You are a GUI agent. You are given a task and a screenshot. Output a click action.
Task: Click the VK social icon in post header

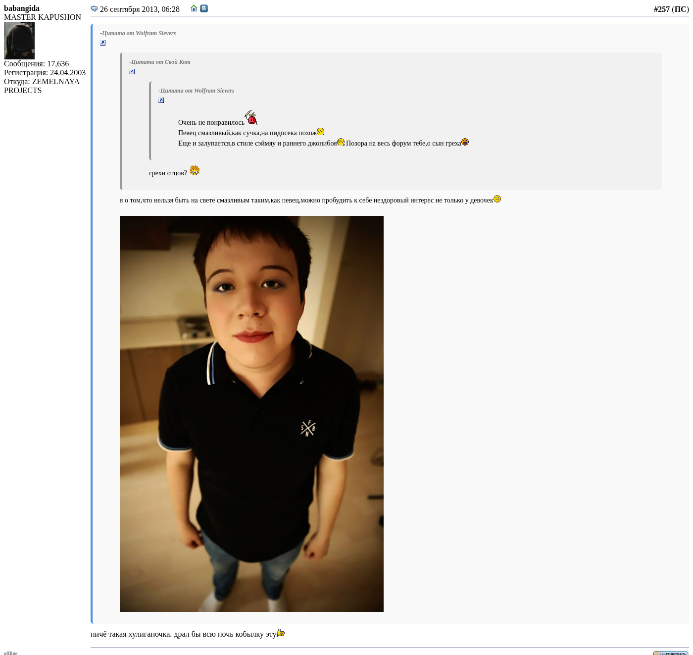pyautogui.click(x=204, y=8)
